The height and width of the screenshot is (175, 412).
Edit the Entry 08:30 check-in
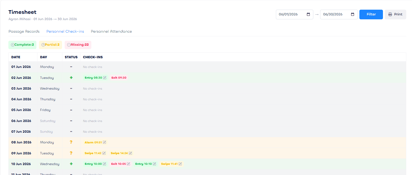coord(105,78)
